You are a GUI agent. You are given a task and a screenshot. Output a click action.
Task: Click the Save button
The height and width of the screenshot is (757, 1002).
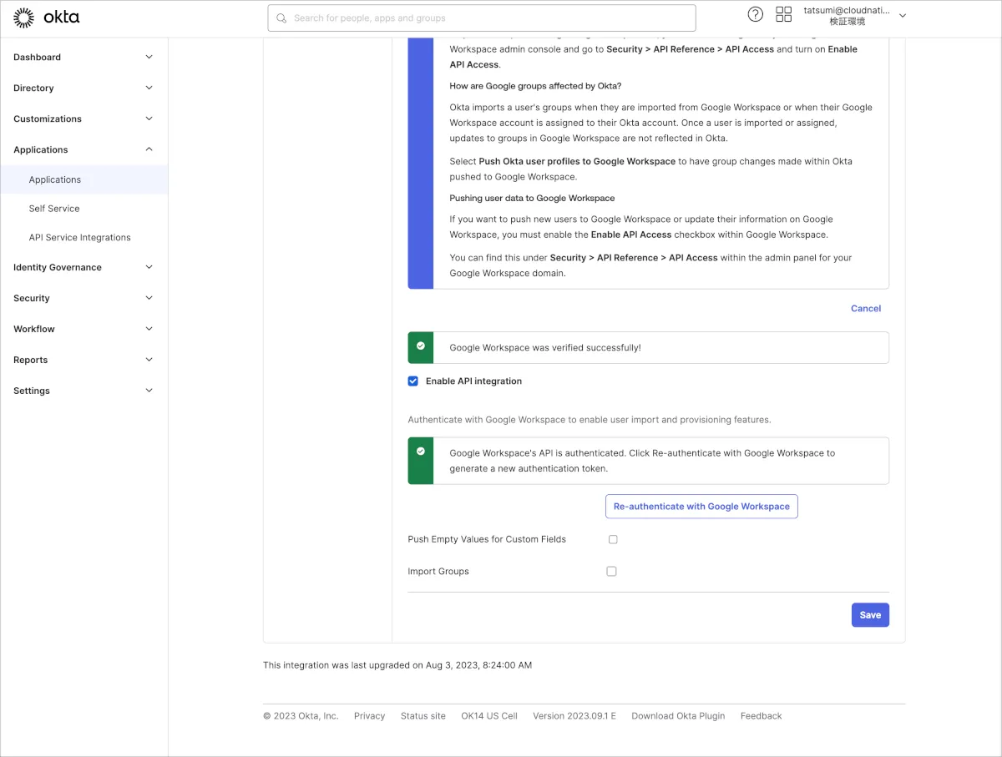coord(870,615)
